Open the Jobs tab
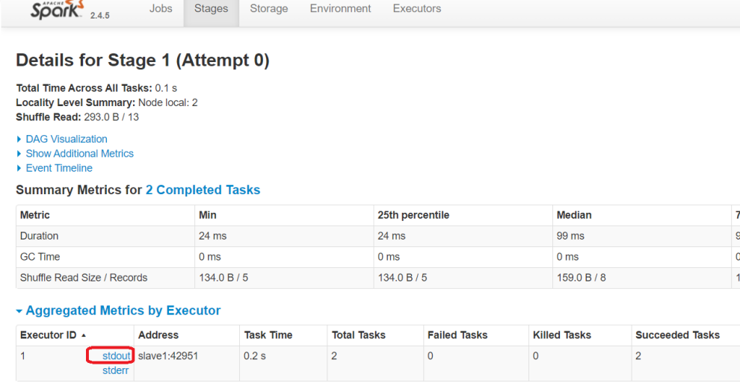Screen dimensions: 740x389 coord(161,9)
